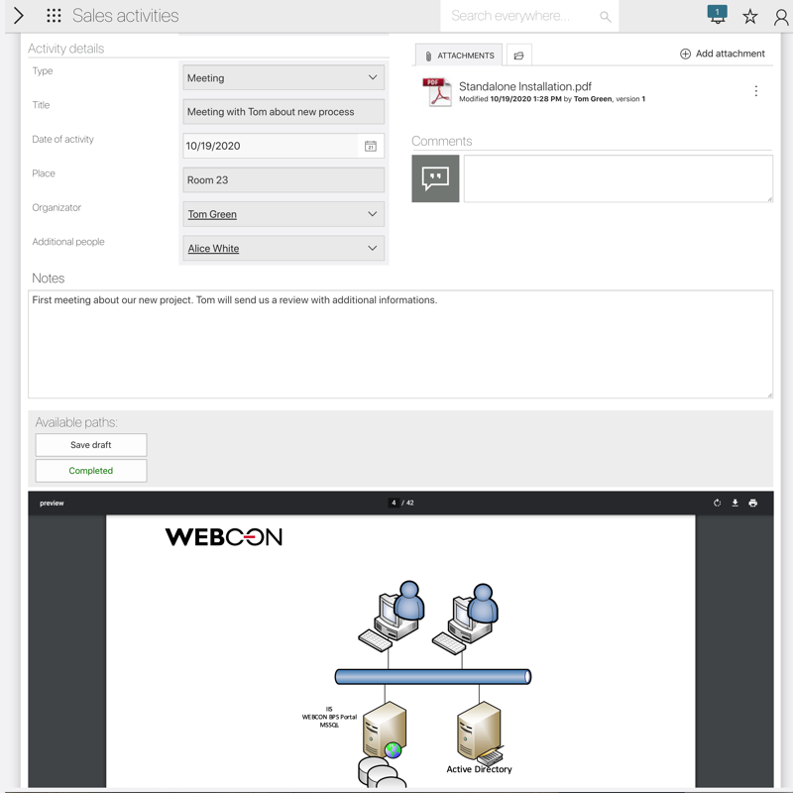Open the user profile icon

pos(781,17)
